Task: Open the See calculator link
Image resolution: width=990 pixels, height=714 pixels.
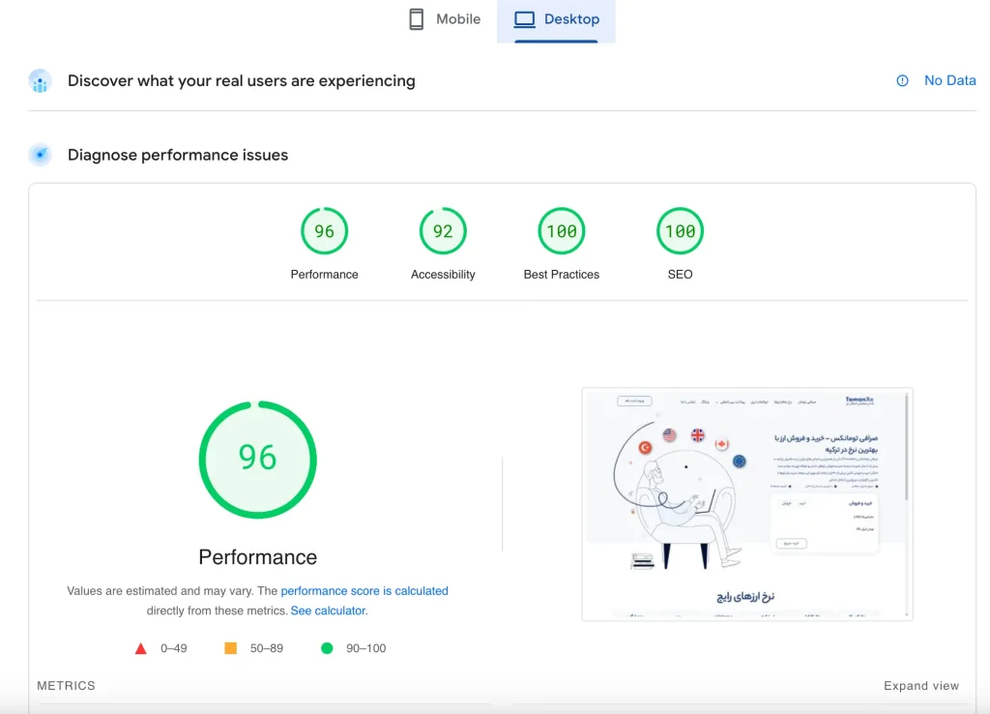Action: pos(329,611)
